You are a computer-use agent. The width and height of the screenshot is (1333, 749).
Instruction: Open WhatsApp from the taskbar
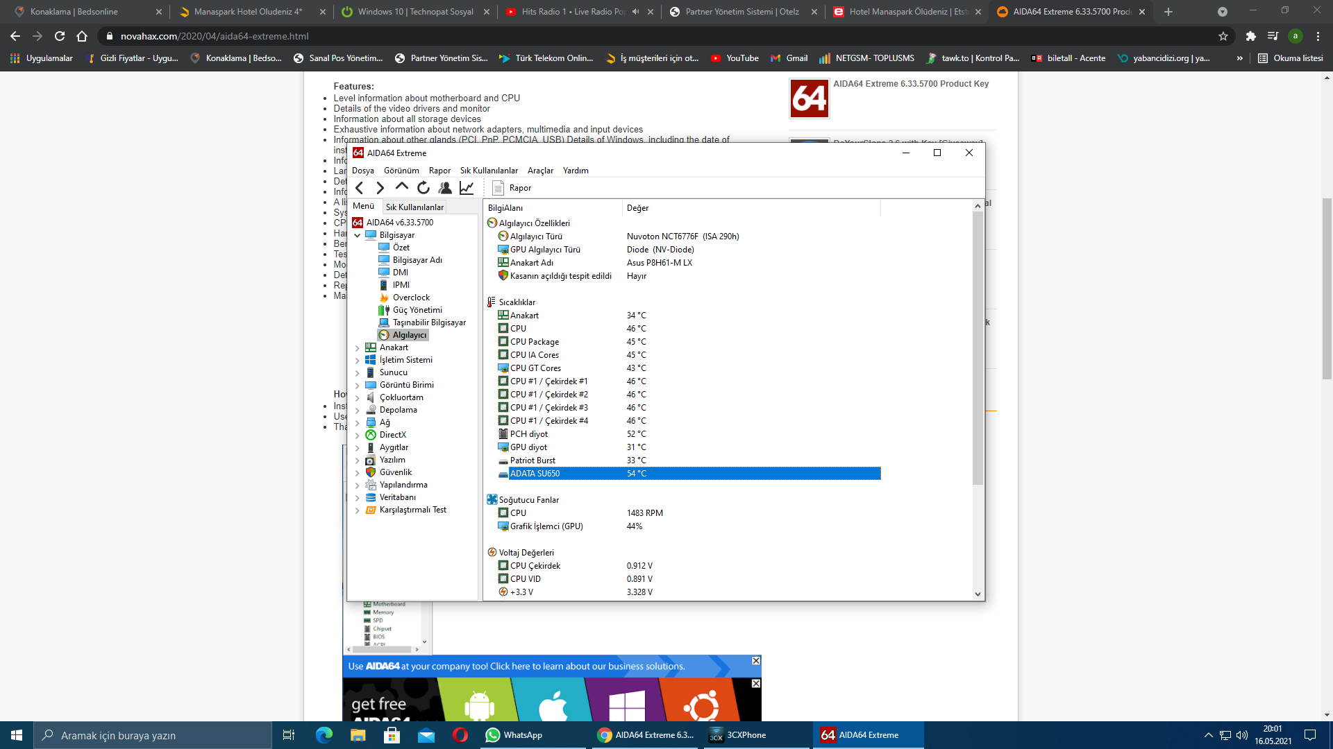coord(514,735)
